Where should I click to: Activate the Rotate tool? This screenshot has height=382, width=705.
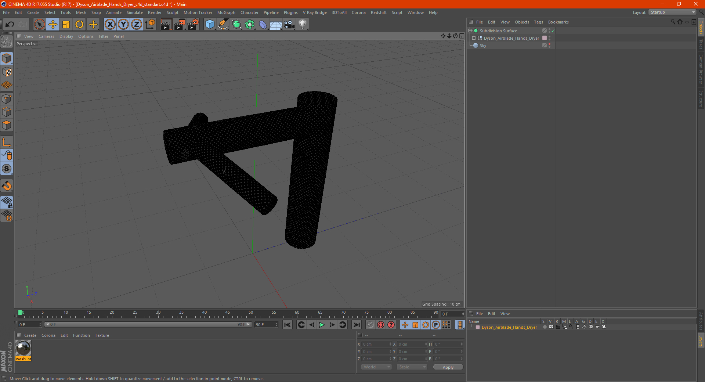point(79,25)
